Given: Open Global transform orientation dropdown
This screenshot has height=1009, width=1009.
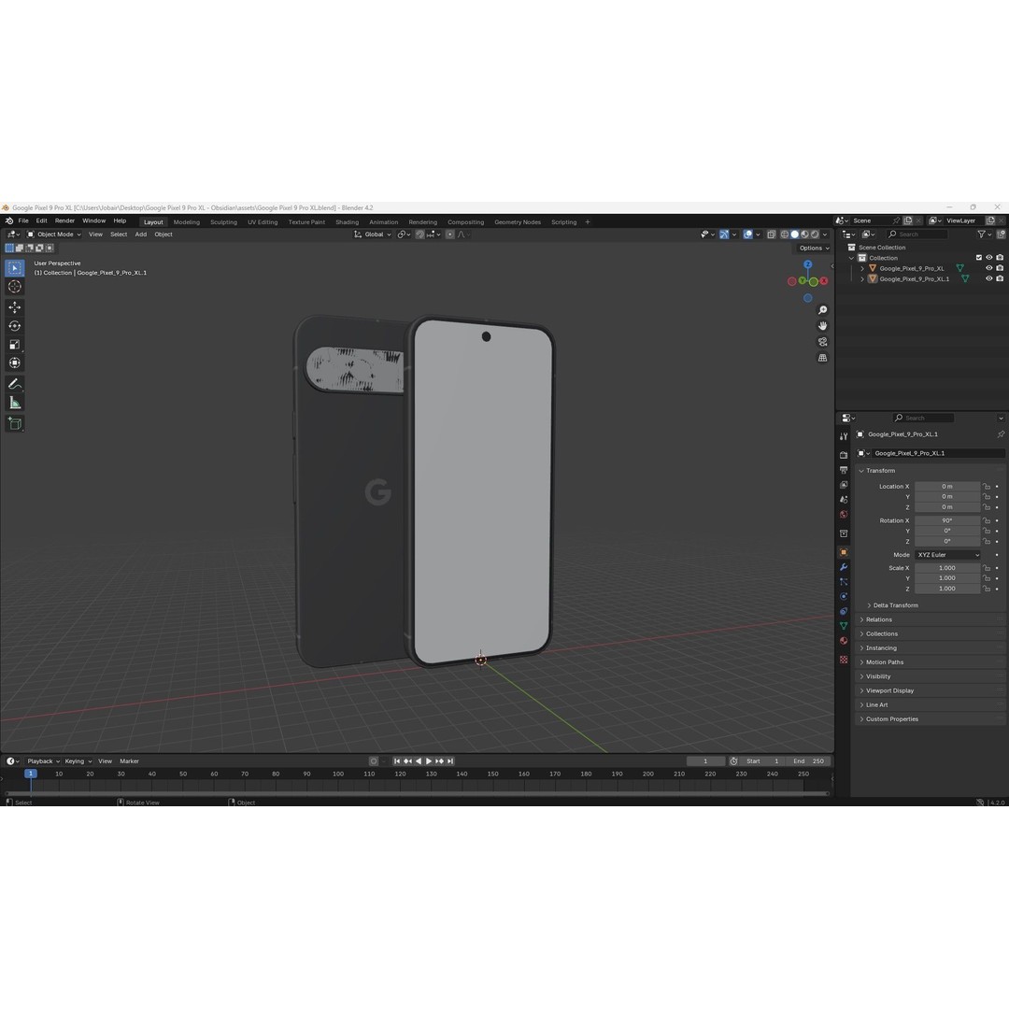Looking at the screenshot, I should pos(373,234).
